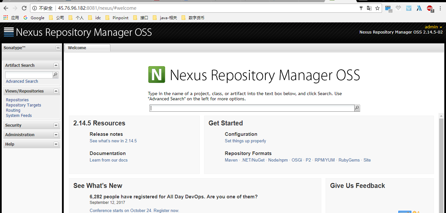Reload the page with the refresh icon
This screenshot has width=446, height=213.
coord(24,8)
